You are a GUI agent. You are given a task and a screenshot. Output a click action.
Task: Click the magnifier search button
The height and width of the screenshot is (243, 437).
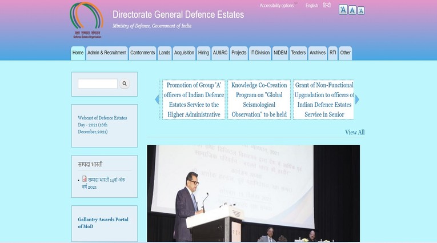point(125,83)
